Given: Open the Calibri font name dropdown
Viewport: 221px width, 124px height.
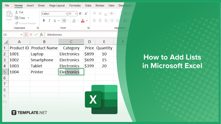Looking at the screenshot, I should pyautogui.click(x=66, y=14).
